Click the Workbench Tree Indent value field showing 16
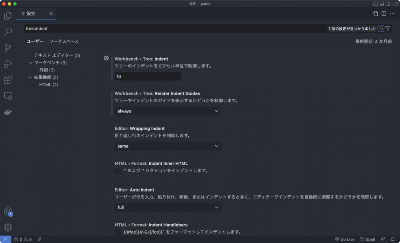400x243 pixels. point(147,76)
